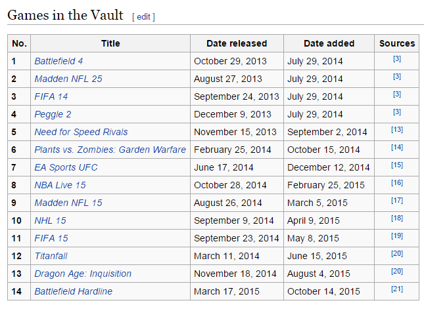Follow the NHL 15 title link
The width and height of the screenshot is (424, 309).
(x=50, y=220)
